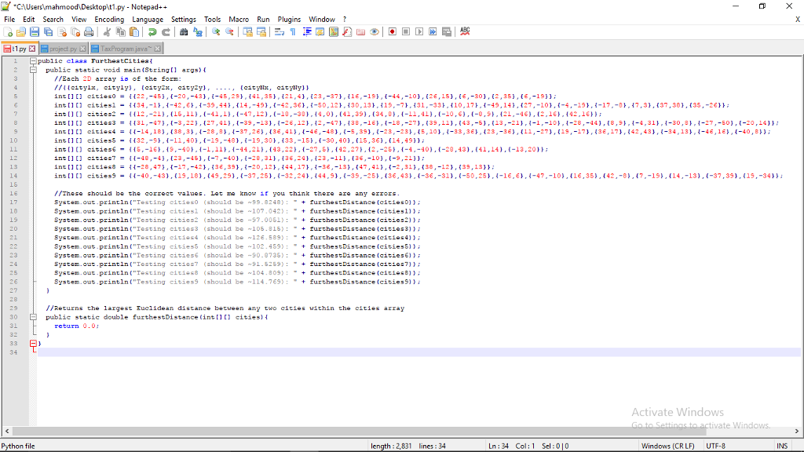The image size is (804, 452).
Task: Enable document monitoring with the eye icon
Action: point(374,31)
